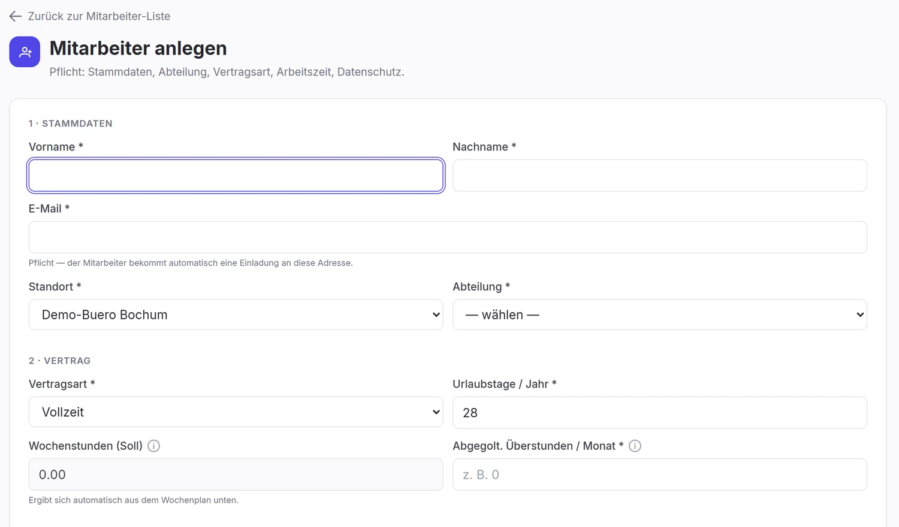Click the Urlaubstage / Jahr field
Viewport: 899px width, 527px height.
(660, 412)
